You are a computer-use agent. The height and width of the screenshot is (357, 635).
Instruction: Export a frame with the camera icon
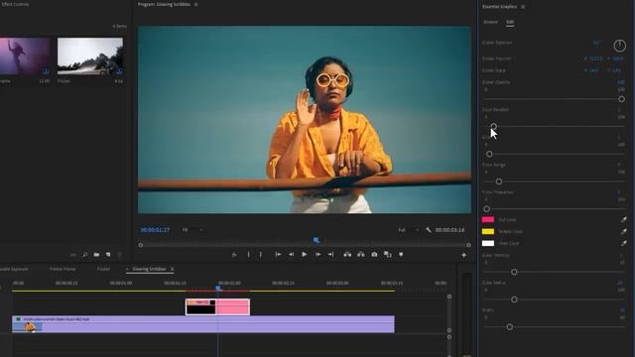click(x=374, y=255)
